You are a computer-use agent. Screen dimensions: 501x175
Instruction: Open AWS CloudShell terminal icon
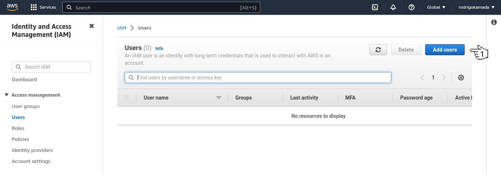tap(375, 7)
